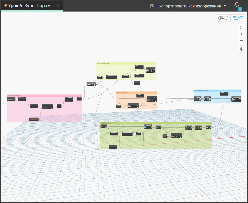Image resolution: width=248 pixels, height=203 pixels.
Task: Zoom in with the plus icon
Action: tap(242, 34)
